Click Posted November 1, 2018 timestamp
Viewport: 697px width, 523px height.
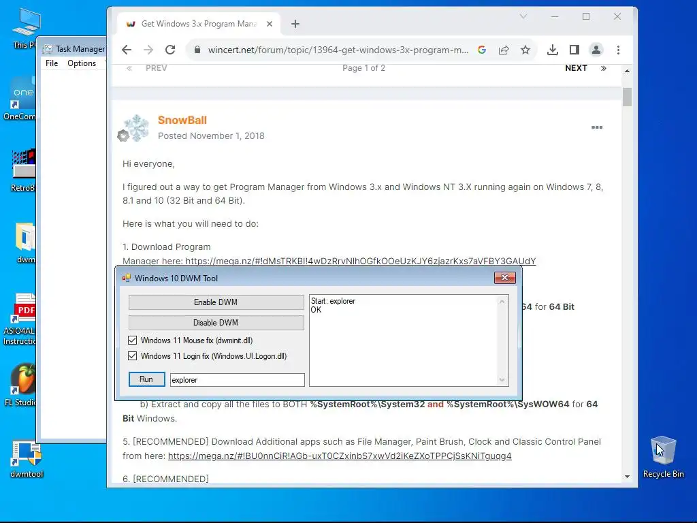coord(211,136)
